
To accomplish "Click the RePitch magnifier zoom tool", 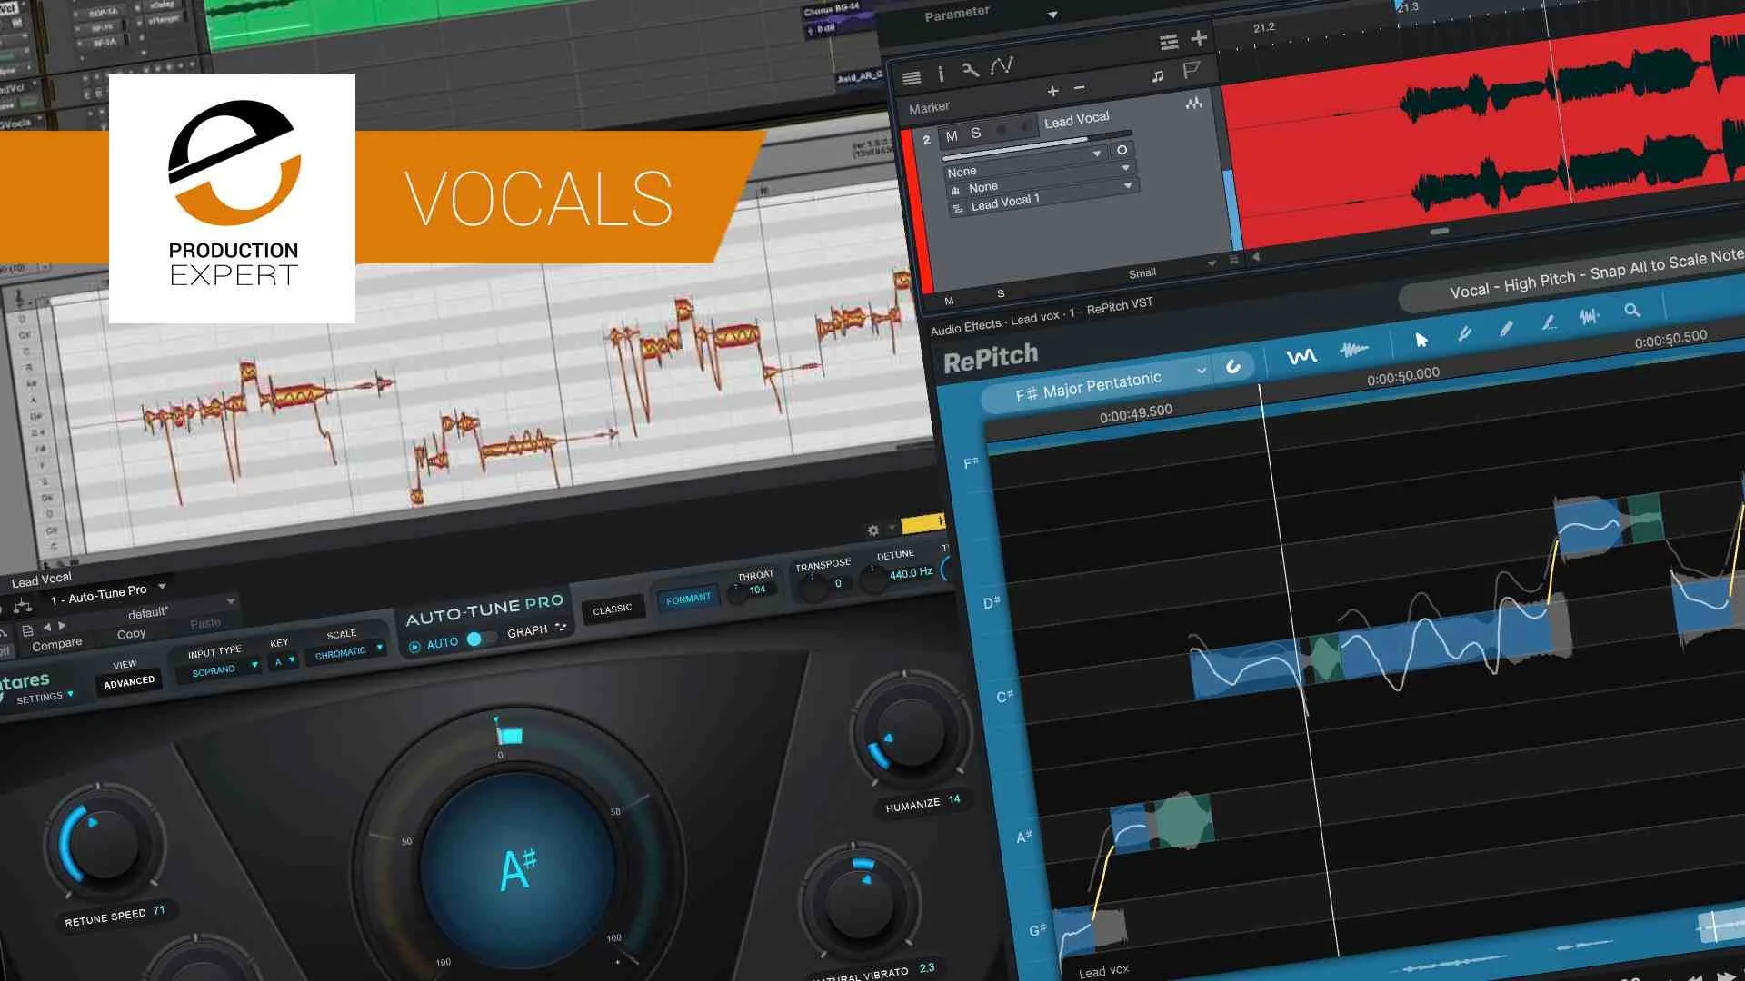I will point(1632,311).
